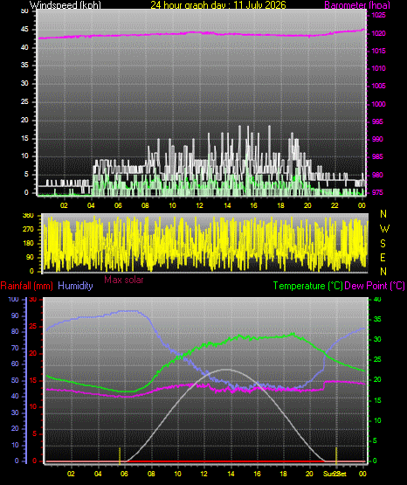
Task: Select the 995 value on the barometer axis
Action: [x=377, y=121]
